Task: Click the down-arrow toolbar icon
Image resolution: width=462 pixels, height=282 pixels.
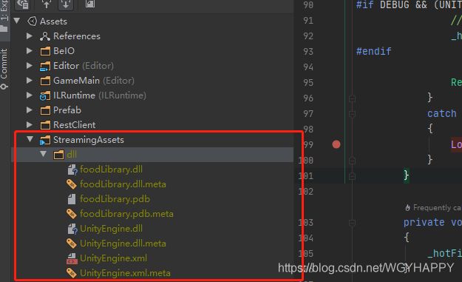Action: click(x=65, y=4)
